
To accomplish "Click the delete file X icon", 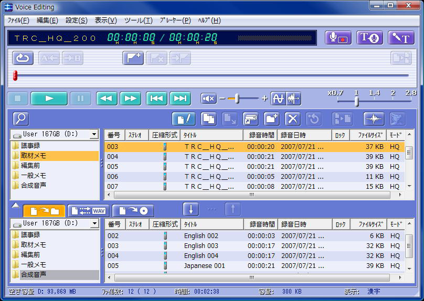I will click(292, 119).
